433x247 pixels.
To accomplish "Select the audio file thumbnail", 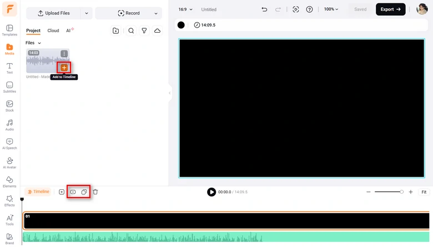I will click(x=48, y=61).
